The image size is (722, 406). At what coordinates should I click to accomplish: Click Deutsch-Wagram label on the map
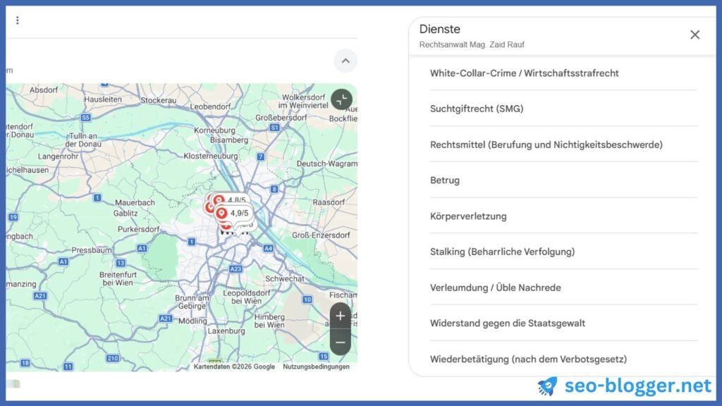(327, 164)
